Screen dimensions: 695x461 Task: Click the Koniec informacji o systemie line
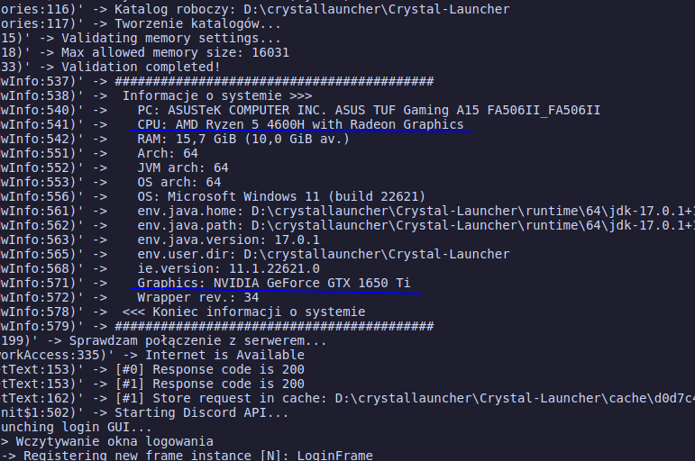(243, 312)
